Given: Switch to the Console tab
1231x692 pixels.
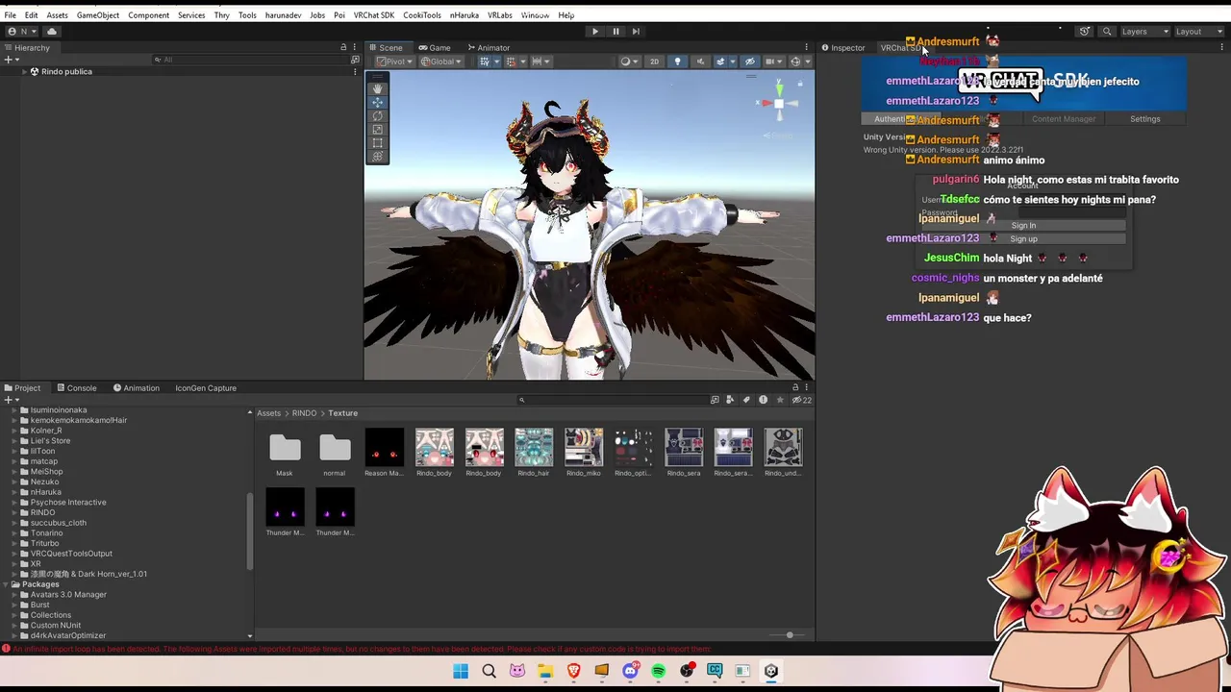Looking at the screenshot, I should coord(75,387).
